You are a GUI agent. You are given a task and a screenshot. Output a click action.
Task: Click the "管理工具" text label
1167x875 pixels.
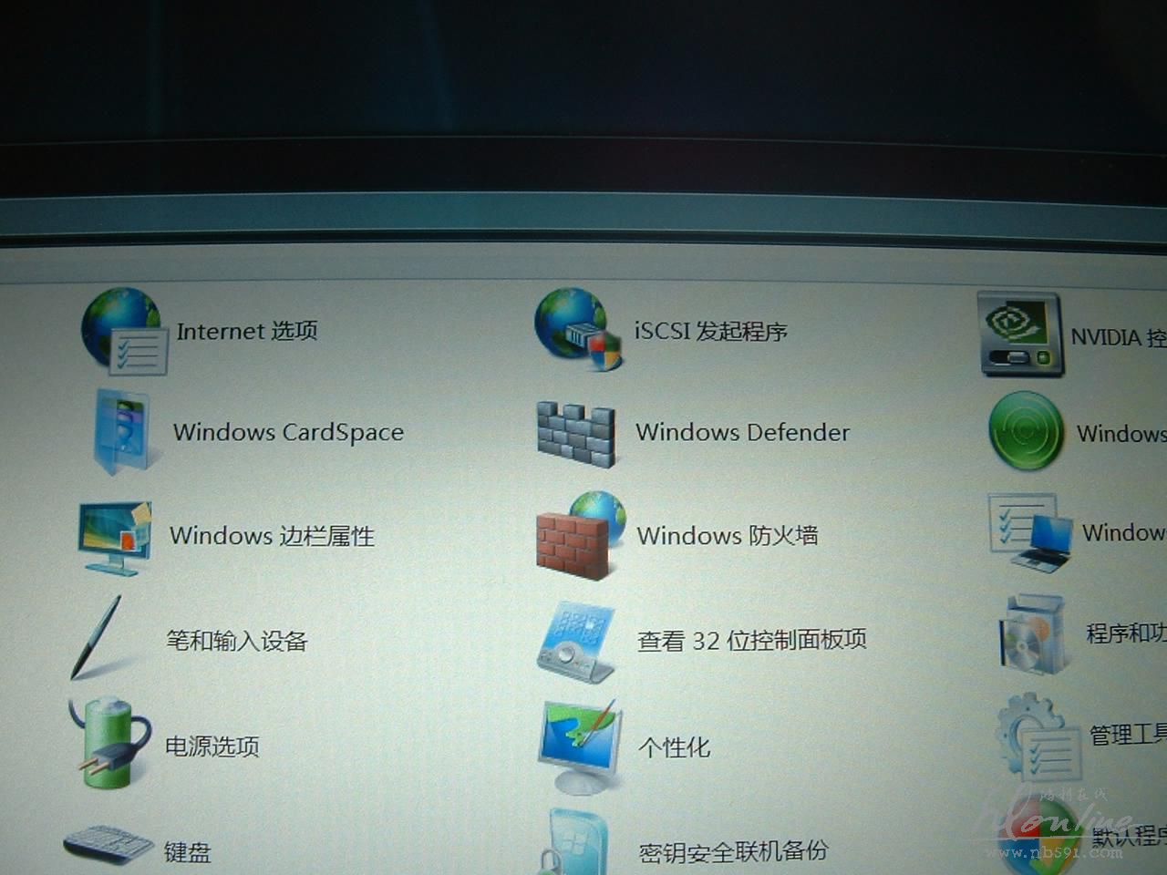pos(1128,735)
